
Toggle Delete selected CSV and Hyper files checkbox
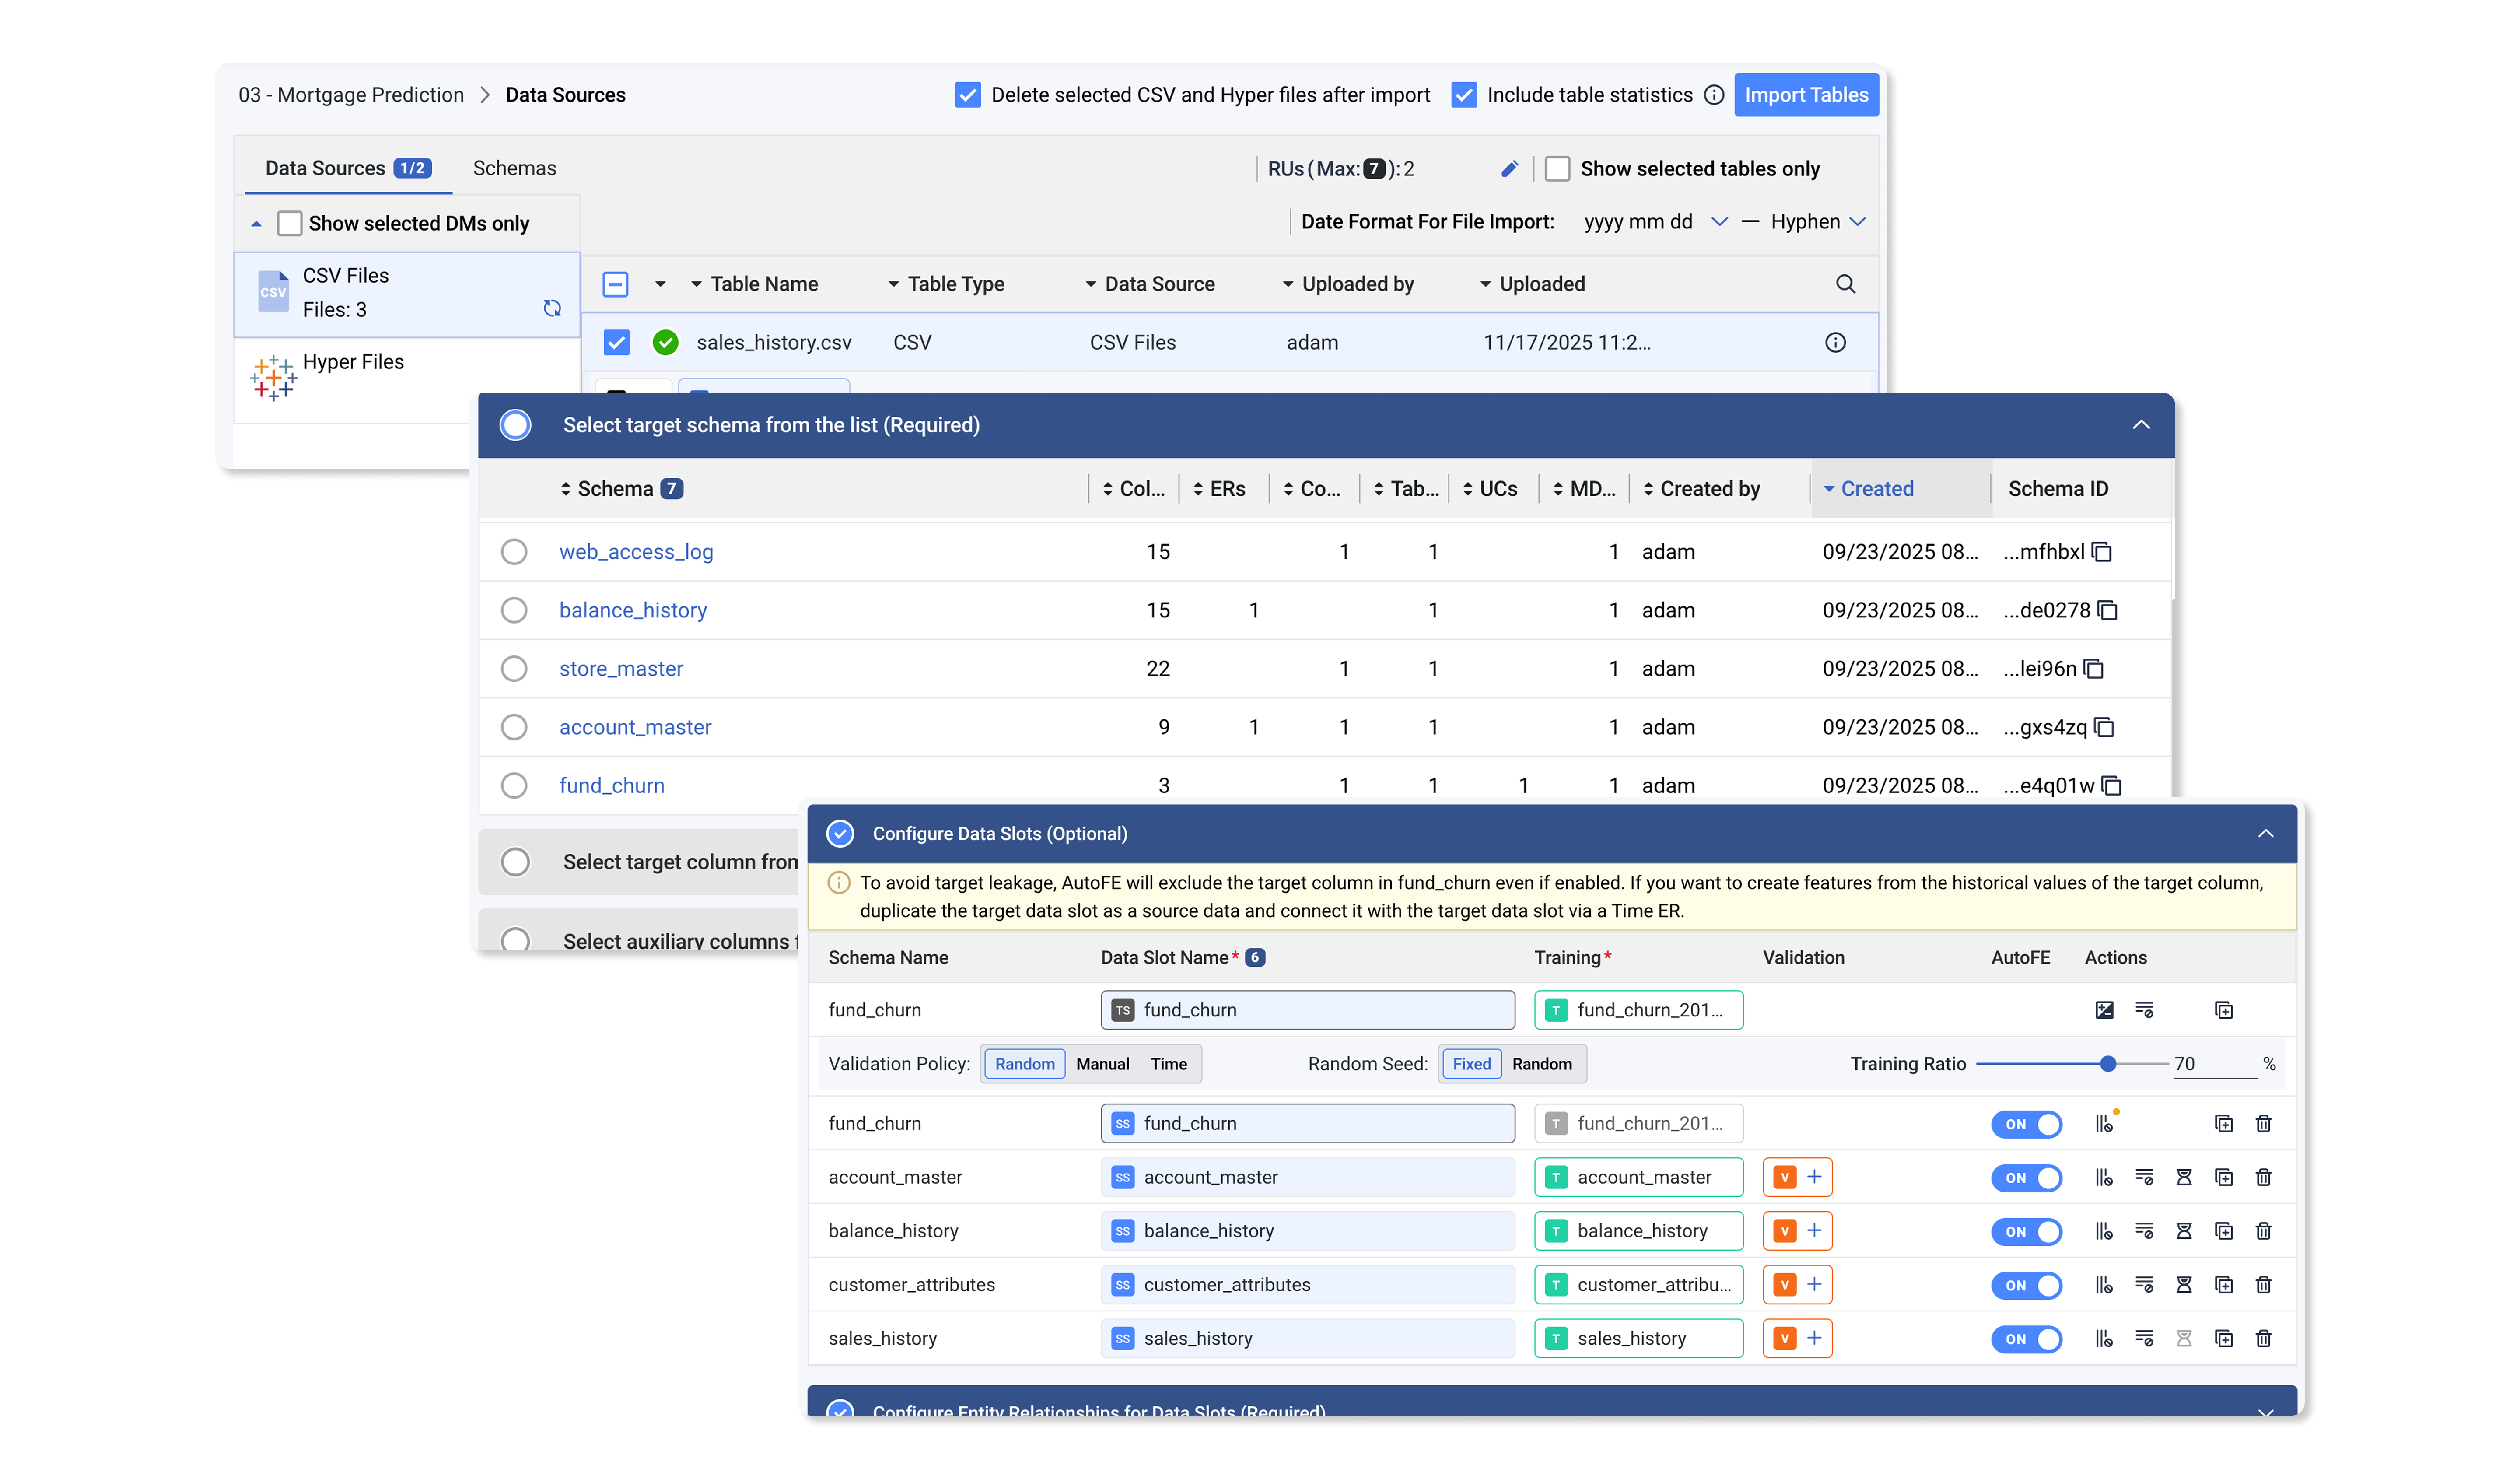pyautogui.click(x=968, y=95)
